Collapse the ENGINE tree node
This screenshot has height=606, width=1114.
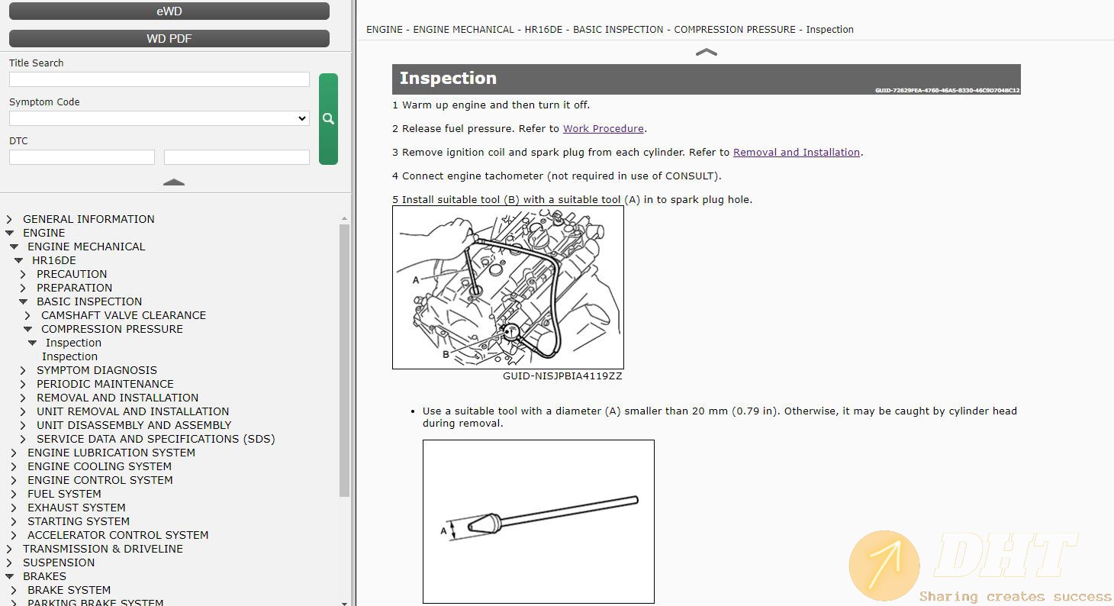point(10,233)
